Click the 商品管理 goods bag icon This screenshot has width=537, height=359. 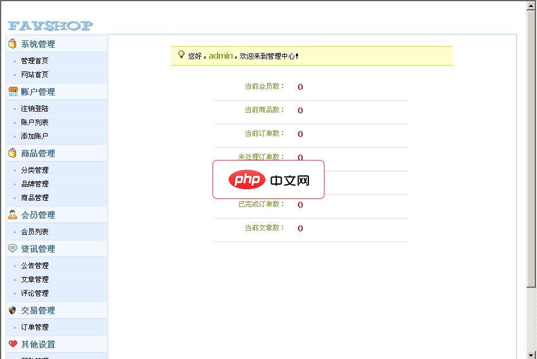coord(11,152)
